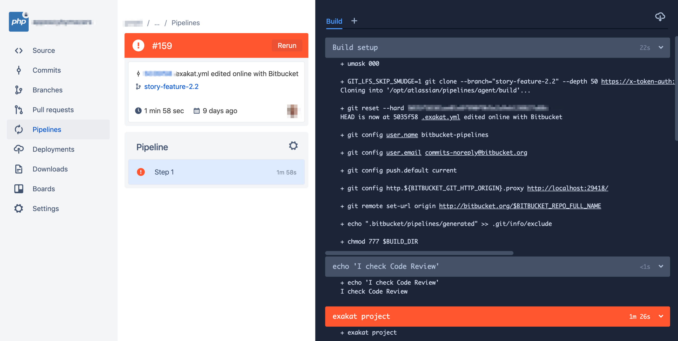Viewport: 678px width, 341px height.
Task: Click the failed status icon beside #159
Action: [x=138, y=46]
